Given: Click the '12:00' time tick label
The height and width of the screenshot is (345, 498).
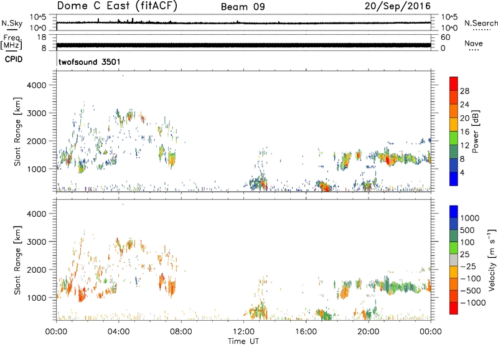Looking at the screenshot, I should (x=243, y=332).
